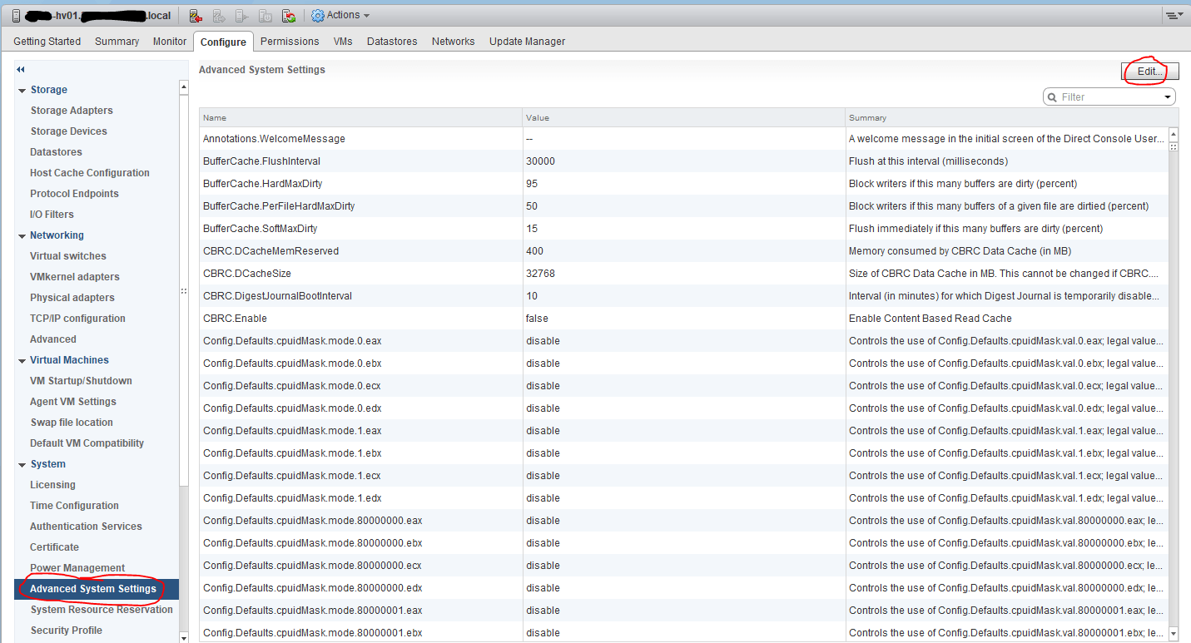
Task: Collapse the System section
Action: click(22, 464)
